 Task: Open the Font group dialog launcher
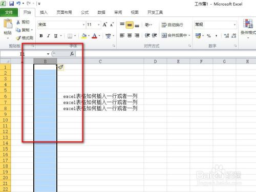[x=114, y=46]
